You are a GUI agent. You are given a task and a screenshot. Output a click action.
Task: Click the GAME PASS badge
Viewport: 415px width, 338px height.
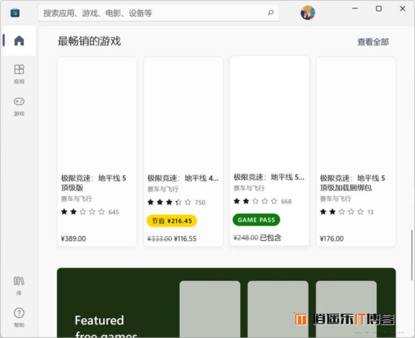click(x=256, y=220)
